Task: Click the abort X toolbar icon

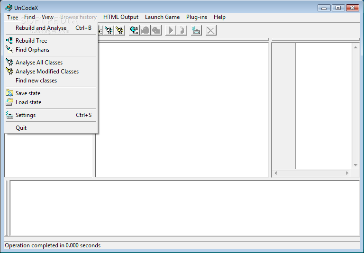Action: coord(211,30)
